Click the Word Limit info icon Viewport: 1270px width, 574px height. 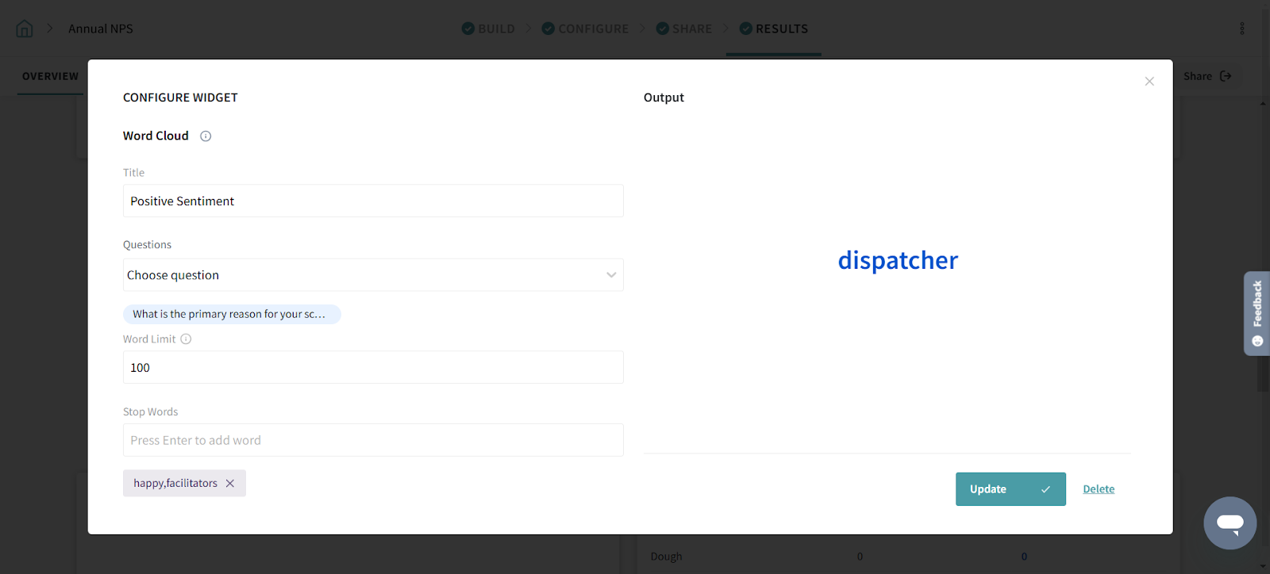(186, 339)
